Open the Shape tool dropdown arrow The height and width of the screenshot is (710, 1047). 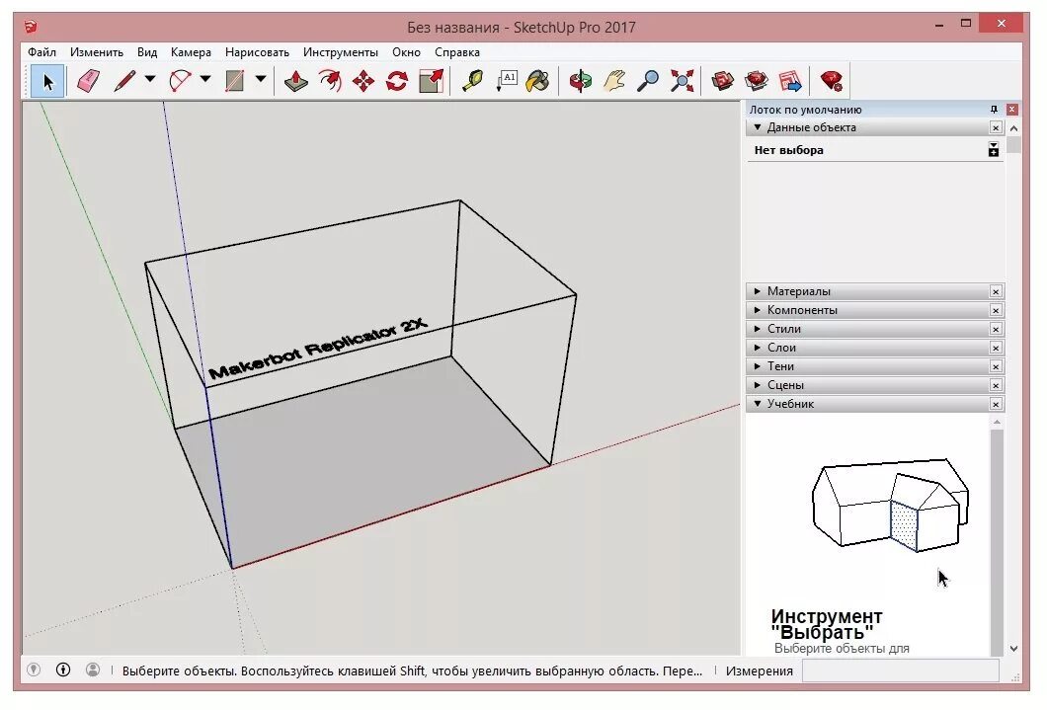261,79
